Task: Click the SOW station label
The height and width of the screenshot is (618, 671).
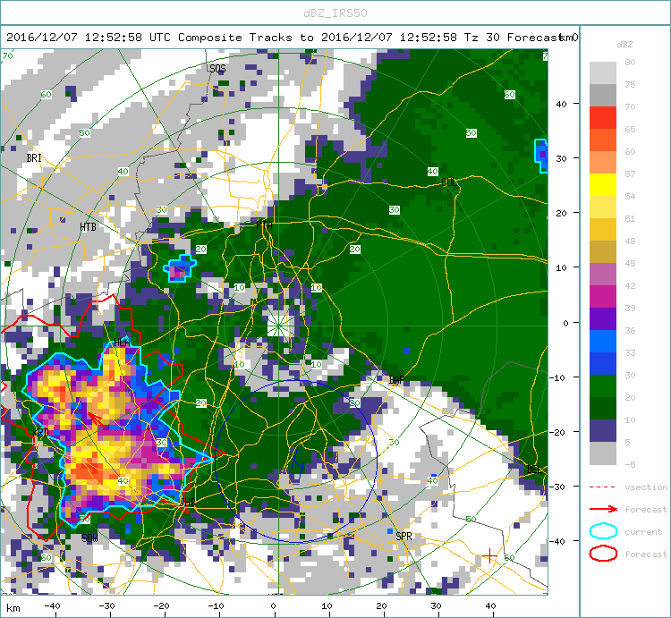Action: (89, 538)
